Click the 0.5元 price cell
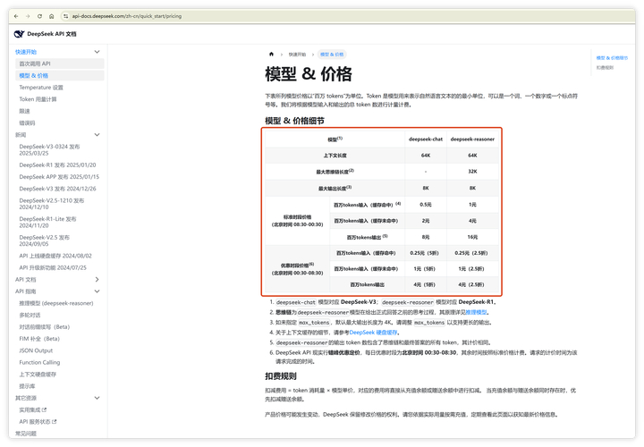644x447 pixels. coord(426,205)
